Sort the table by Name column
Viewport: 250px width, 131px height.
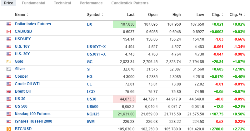click(x=21, y=15)
